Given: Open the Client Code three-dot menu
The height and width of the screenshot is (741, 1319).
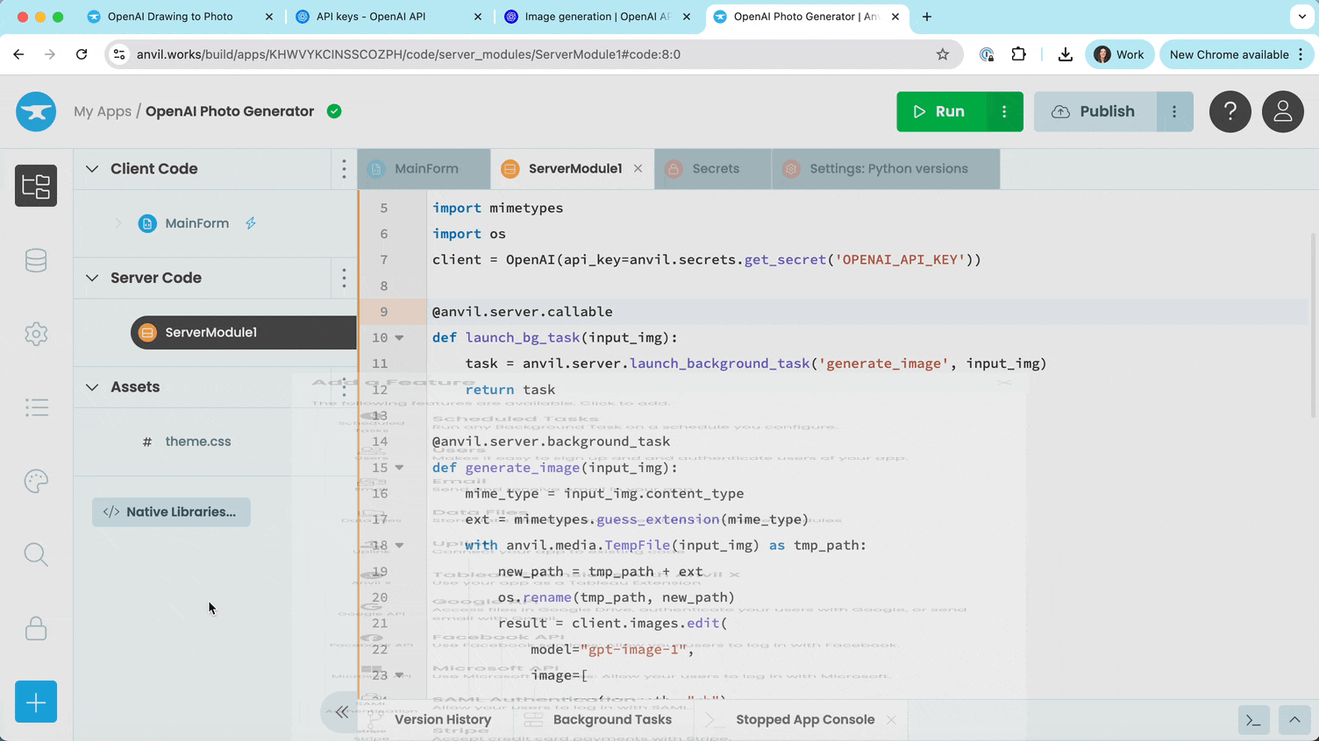Looking at the screenshot, I should click(344, 169).
